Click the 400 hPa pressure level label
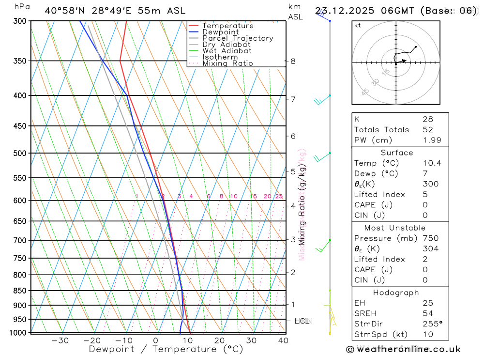The width and height of the screenshot is (484, 355). click(x=20, y=95)
